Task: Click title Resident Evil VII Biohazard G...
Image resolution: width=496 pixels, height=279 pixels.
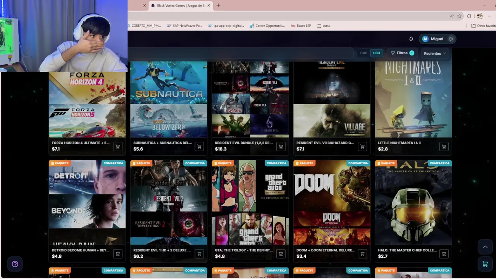Action: point(325,143)
